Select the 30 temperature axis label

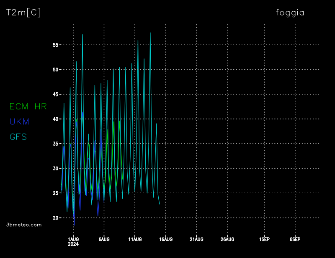[x=55, y=169]
